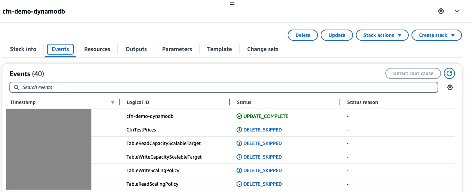Click the Status column header
472x192 pixels.
(244, 102)
